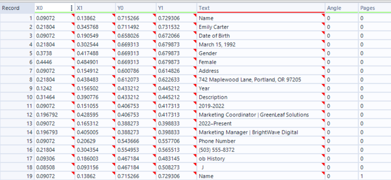Select Y1 value 0.508273
The width and height of the screenshot is (391, 180).
pos(176,167)
